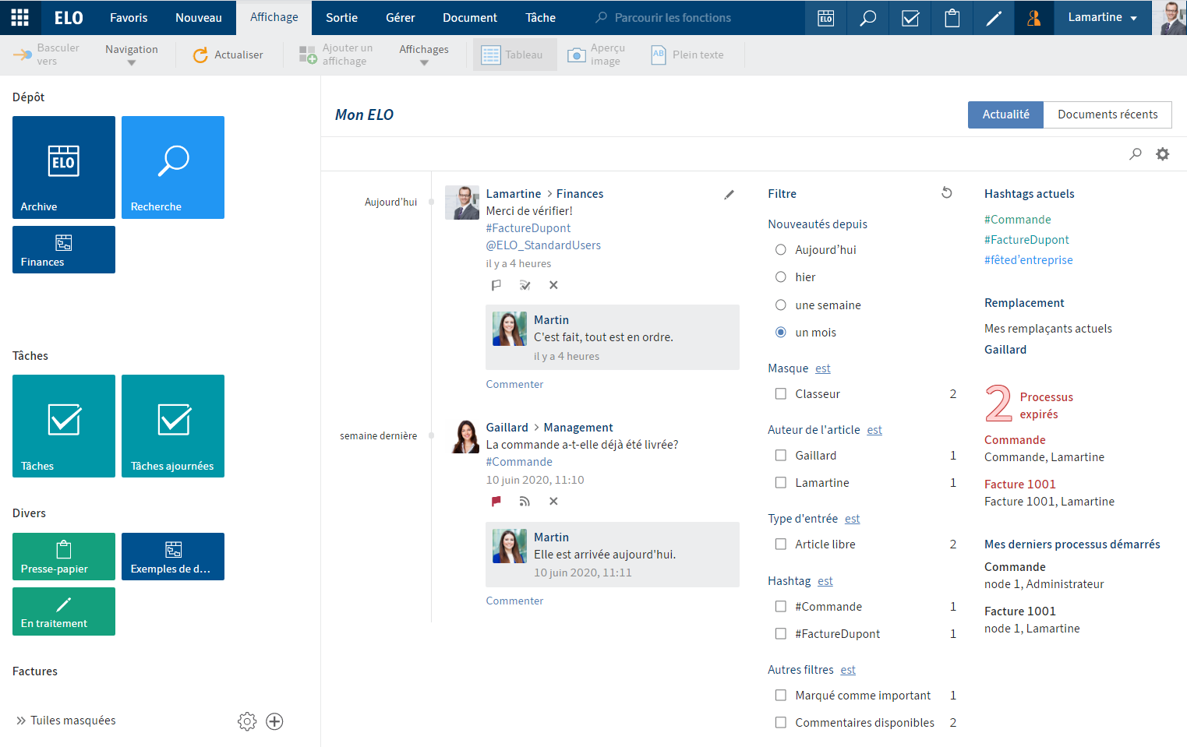Select the hier radio button

780,277
